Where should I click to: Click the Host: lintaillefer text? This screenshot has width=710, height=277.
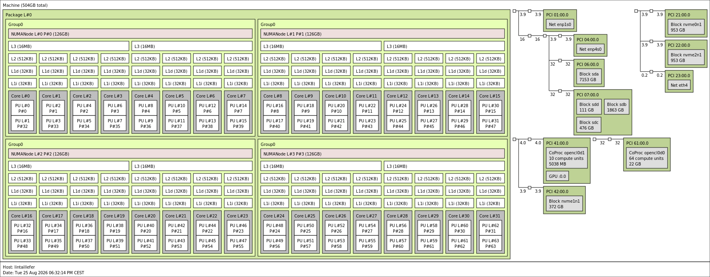pyautogui.click(x=19, y=267)
